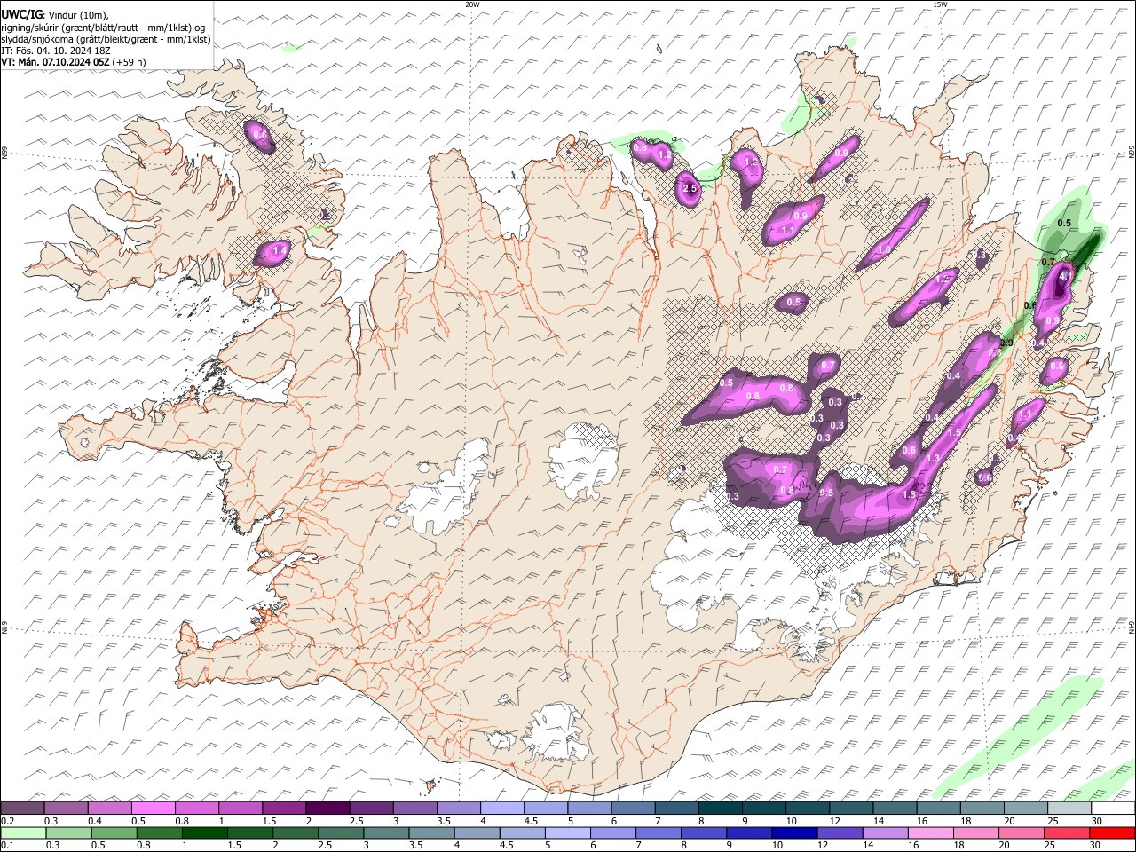
Task: Click lower legend swatch between 4.5 and 5
Action: [522, 832]
